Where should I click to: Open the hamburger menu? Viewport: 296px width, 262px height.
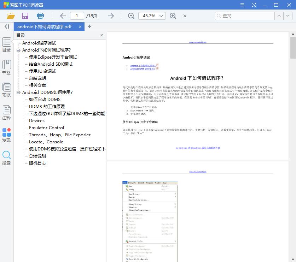click(242, 5)
